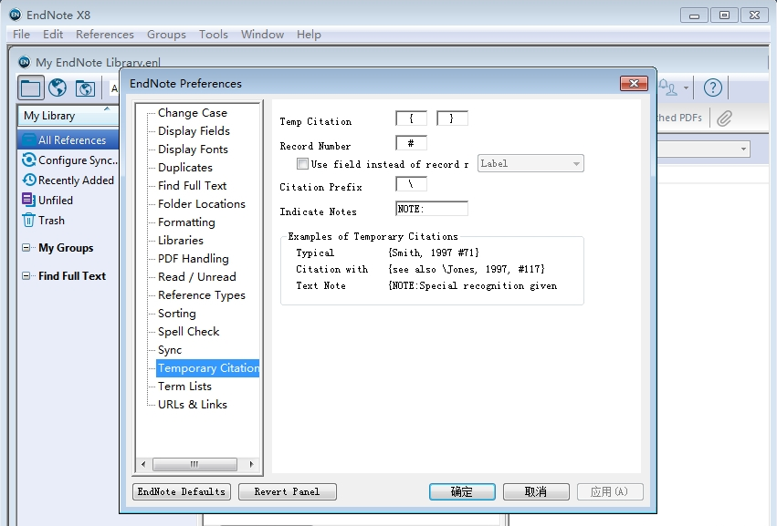777x526 pixels.
Task: Open the Groups menu
Action: [166, 34]
